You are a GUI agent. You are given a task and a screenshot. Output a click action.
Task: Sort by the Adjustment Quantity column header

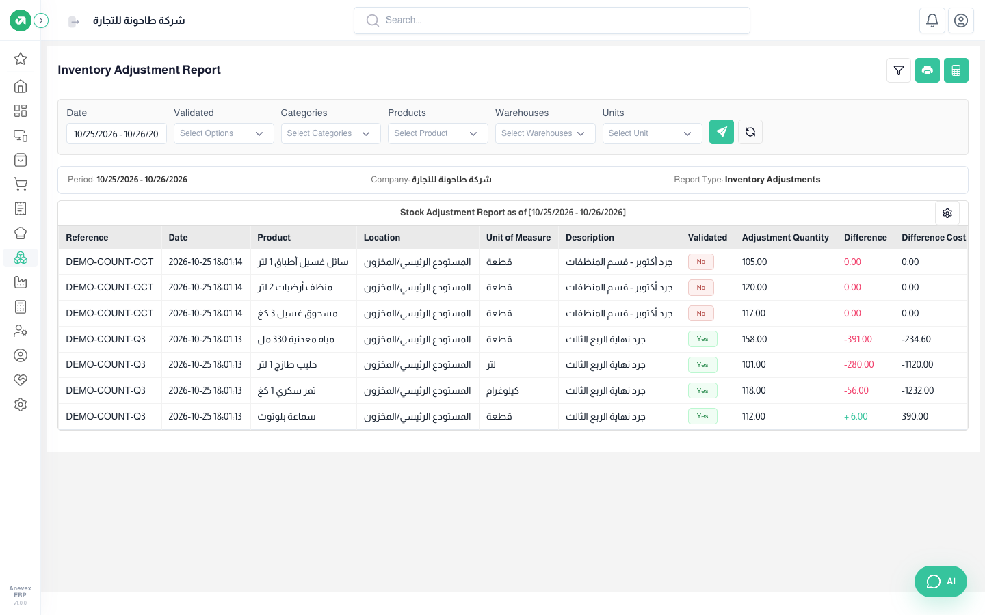pyautogui.click(x=785, y=238)
